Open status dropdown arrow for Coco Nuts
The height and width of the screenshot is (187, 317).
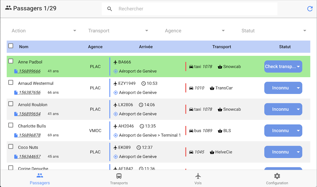[x=298, y=152]
